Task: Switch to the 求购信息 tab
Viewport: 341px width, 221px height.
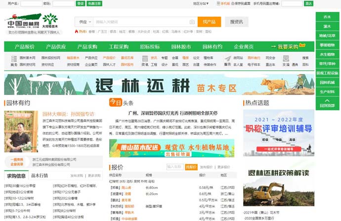Action: (x=16, y=176)
